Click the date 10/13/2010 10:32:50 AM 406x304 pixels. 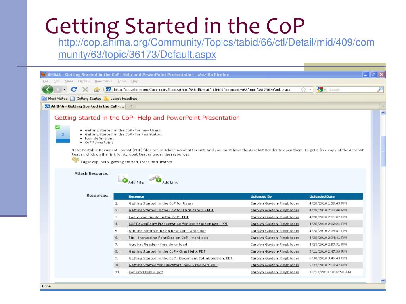[330, 272]
